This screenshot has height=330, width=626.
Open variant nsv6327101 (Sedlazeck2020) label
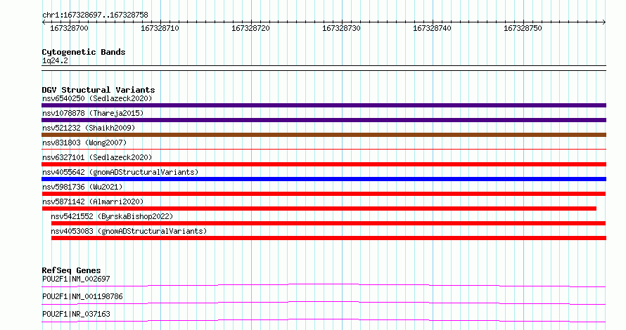coord(97,157)
